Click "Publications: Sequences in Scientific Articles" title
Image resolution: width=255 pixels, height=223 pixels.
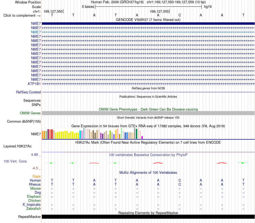point(148,97)
